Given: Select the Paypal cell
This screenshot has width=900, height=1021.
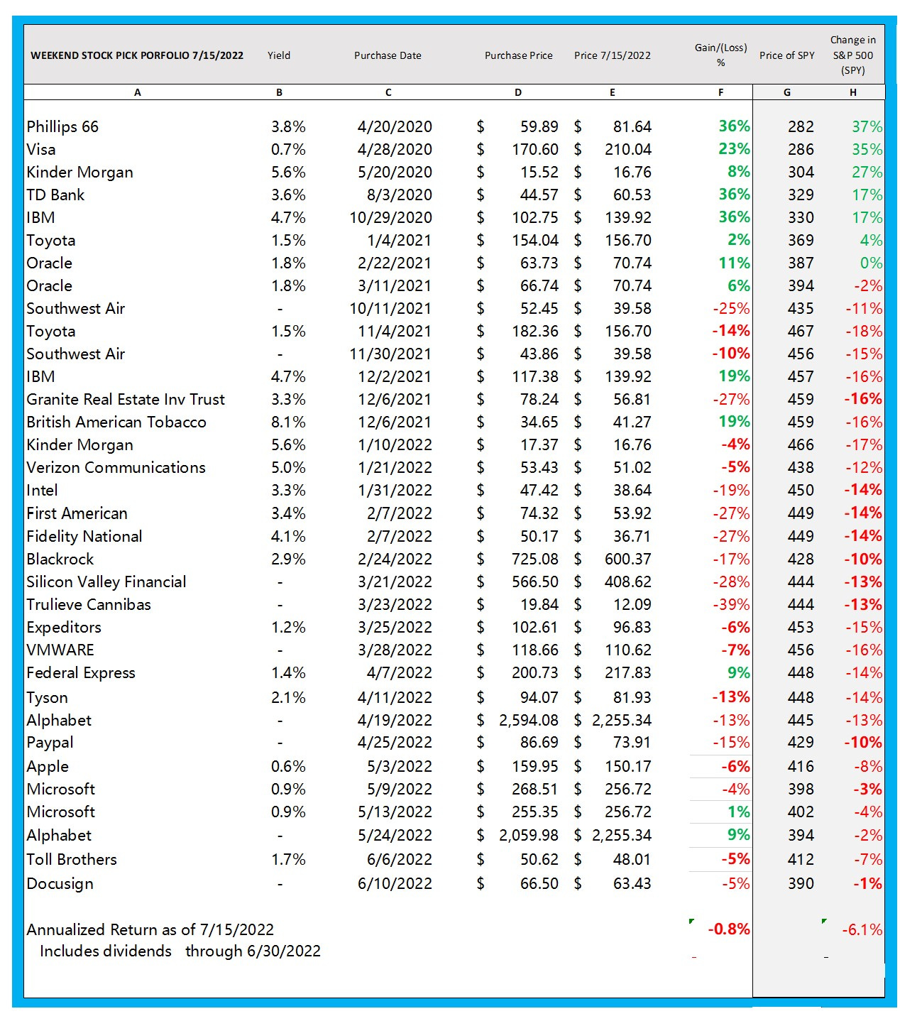Looking at the screenshot, I should tap(50, 742).
